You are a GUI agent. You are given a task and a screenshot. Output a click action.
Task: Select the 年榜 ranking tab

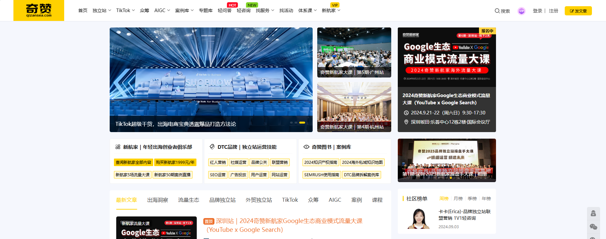tap(486, 198)
